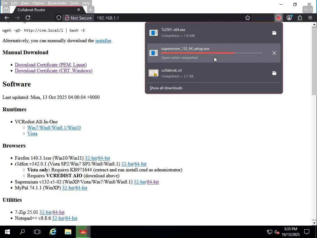
Task: Open network status tray icon
Action: (270, 232)
